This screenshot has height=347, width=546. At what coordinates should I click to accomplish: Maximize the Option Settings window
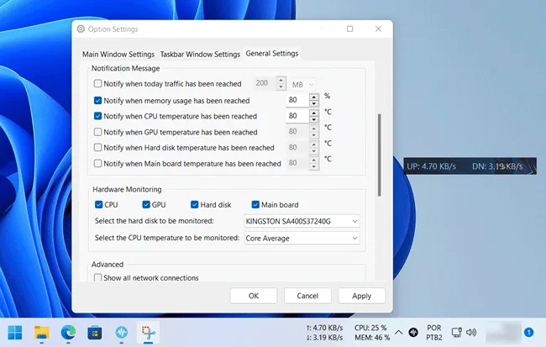coord(350,29)
